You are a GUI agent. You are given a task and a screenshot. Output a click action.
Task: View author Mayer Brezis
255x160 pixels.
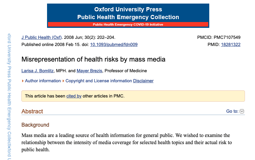point(90,71)
